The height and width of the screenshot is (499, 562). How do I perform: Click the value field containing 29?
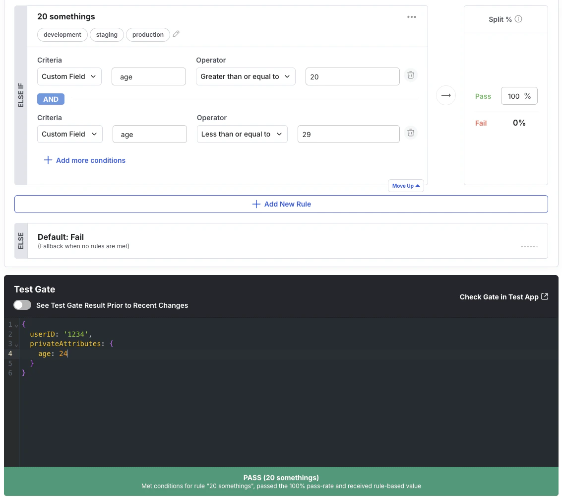pyautogui.click(x=348, y=134)
